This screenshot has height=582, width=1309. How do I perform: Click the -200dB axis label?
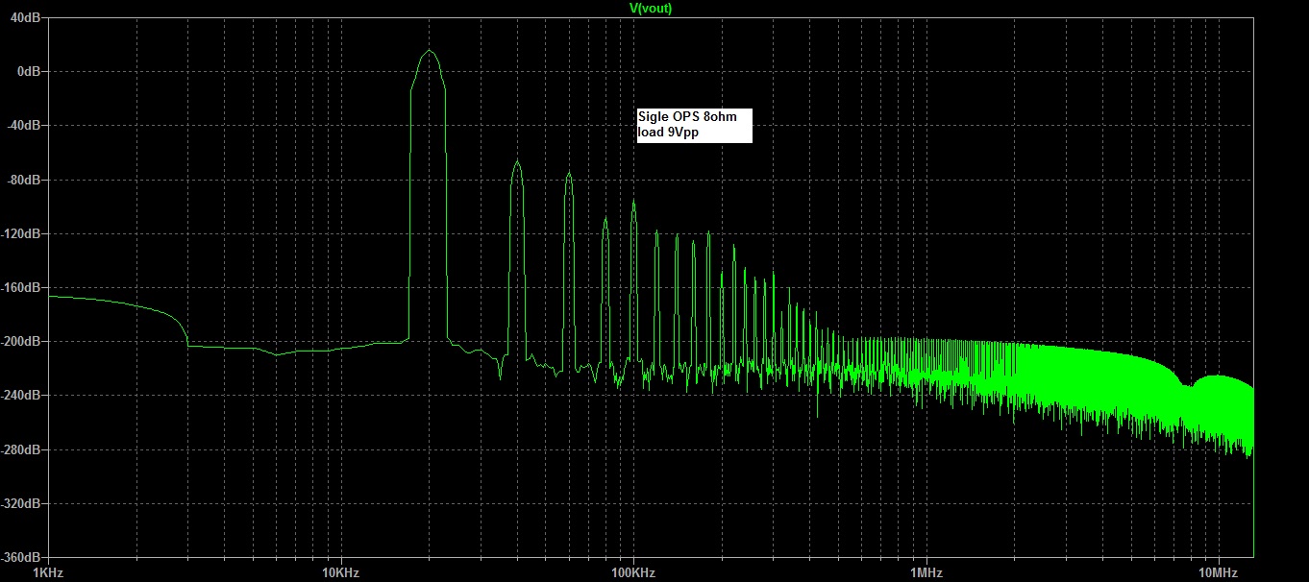tap(20, 341)
